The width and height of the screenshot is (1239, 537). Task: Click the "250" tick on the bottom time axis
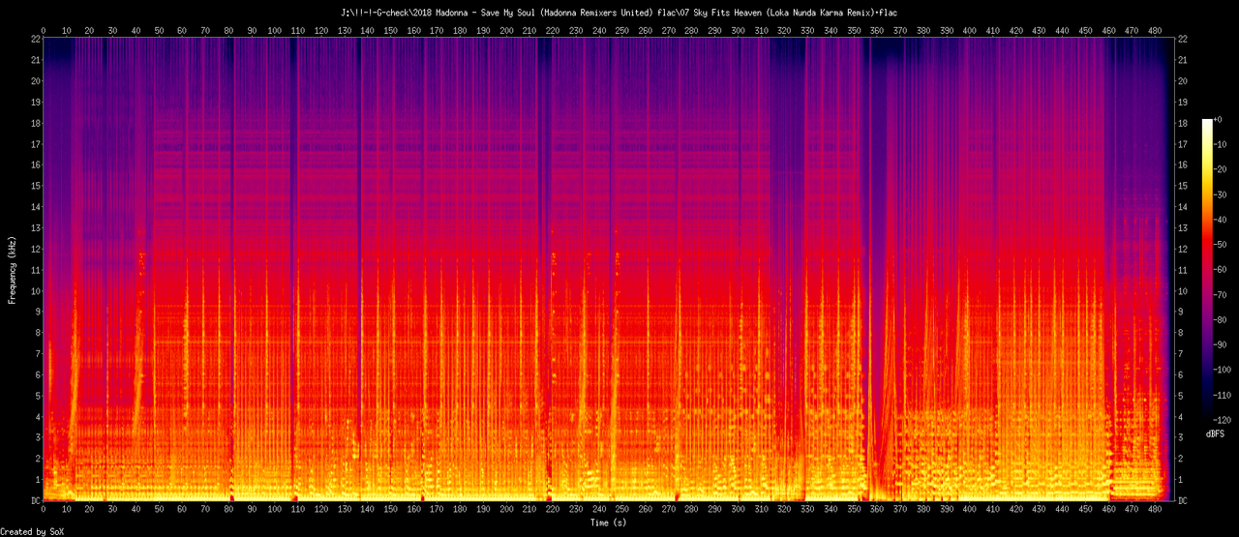click(622, 509)
